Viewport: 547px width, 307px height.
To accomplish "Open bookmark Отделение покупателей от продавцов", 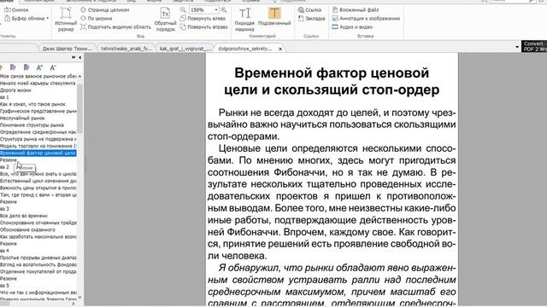I will (x=38, y=272).
